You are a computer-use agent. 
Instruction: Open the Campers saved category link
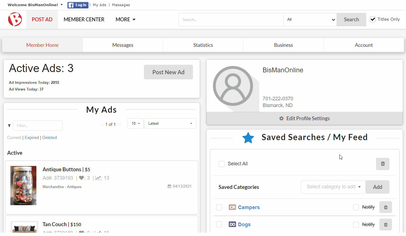pos(249,207)
